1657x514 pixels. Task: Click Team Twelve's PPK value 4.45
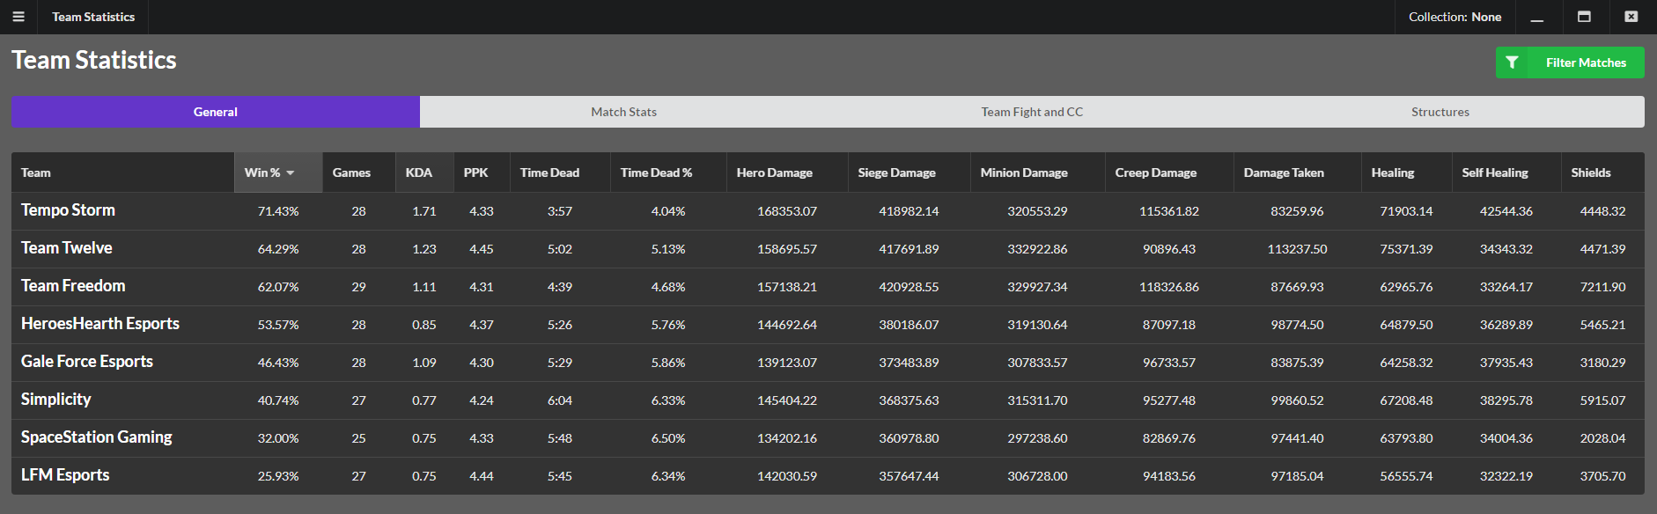[x=482, y=249]
